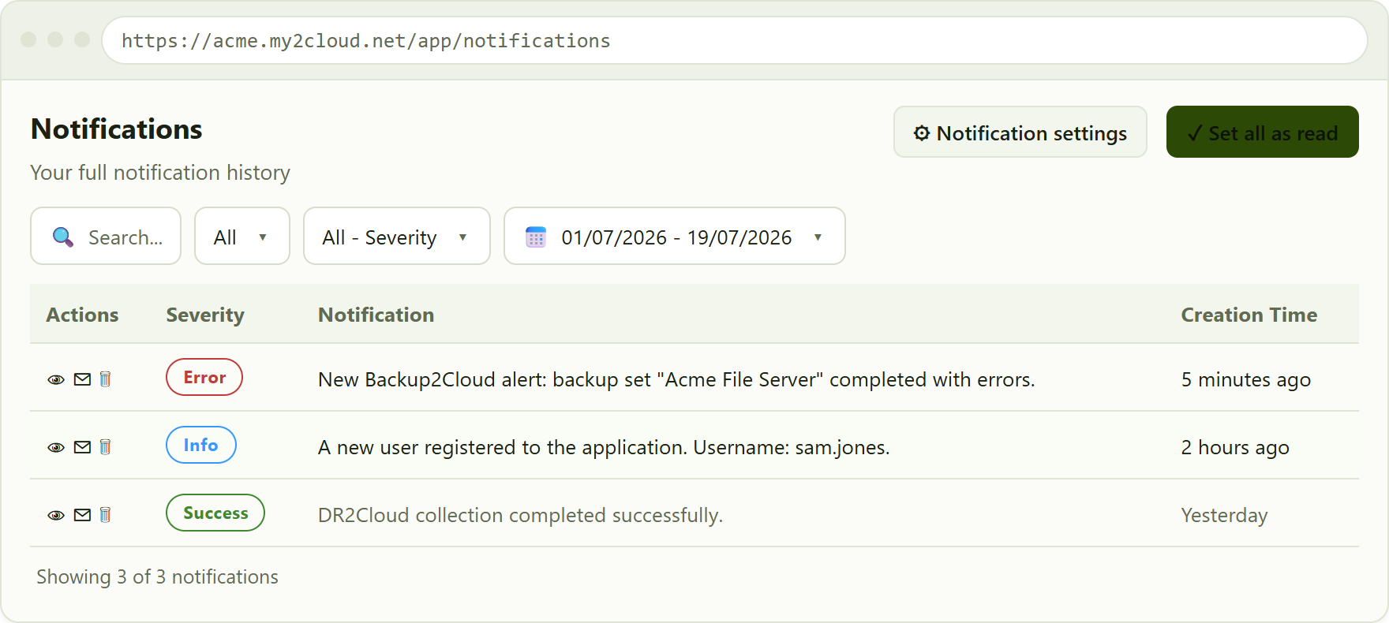Click the Info severity badge
Image resolution: width=1389 pixels, height=623 pixels.
pyautogui.click(x=201, y=445)
